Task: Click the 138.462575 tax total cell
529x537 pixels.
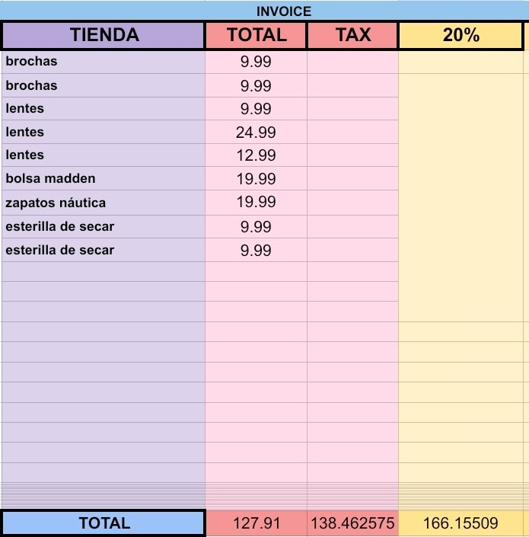Action: [352, 523]
